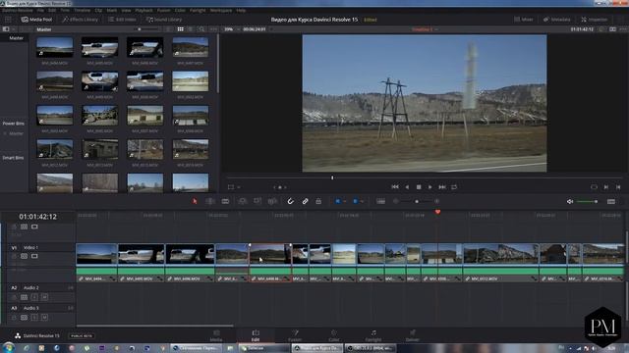Toggle linked selection chain icon

pyautogui.click(x=305, y=201)
